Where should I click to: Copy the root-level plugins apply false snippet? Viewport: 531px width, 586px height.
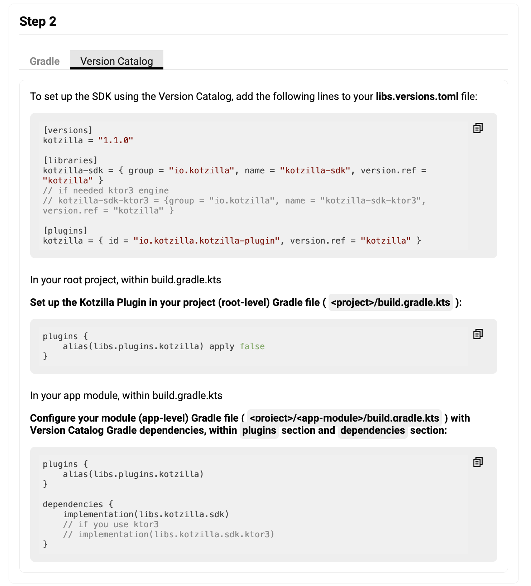coord(478,334)
